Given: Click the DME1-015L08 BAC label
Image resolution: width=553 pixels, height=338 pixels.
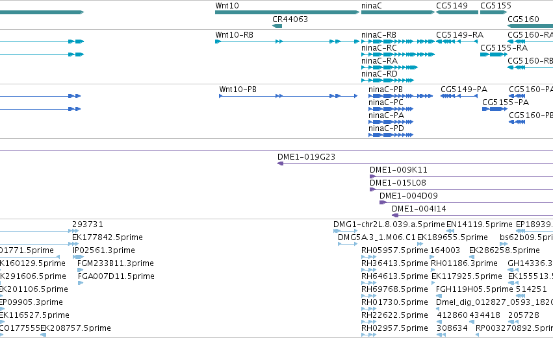Looking at the screenshot, I should (398, 183).
